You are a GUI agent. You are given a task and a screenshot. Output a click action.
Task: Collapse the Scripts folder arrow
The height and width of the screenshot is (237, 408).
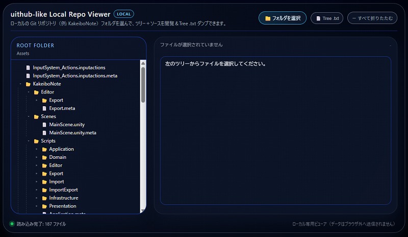(29, 141)
